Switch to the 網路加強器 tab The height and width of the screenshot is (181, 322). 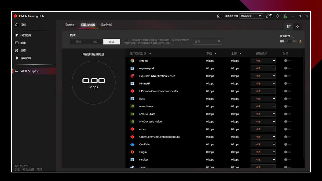[x=88, y=25]
